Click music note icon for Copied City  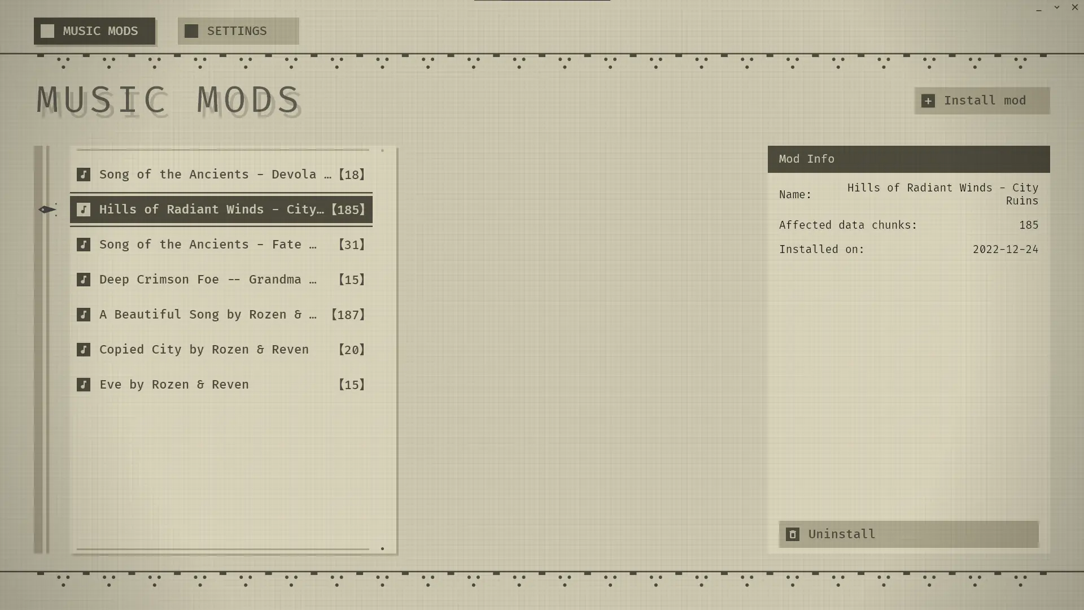click(x=84, y=350)
